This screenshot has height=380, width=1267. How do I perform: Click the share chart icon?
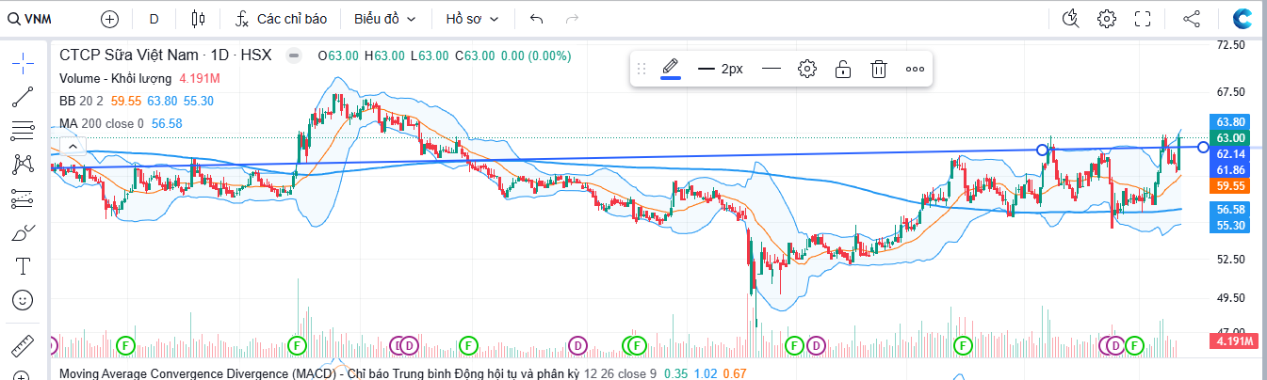(1191, 18)
